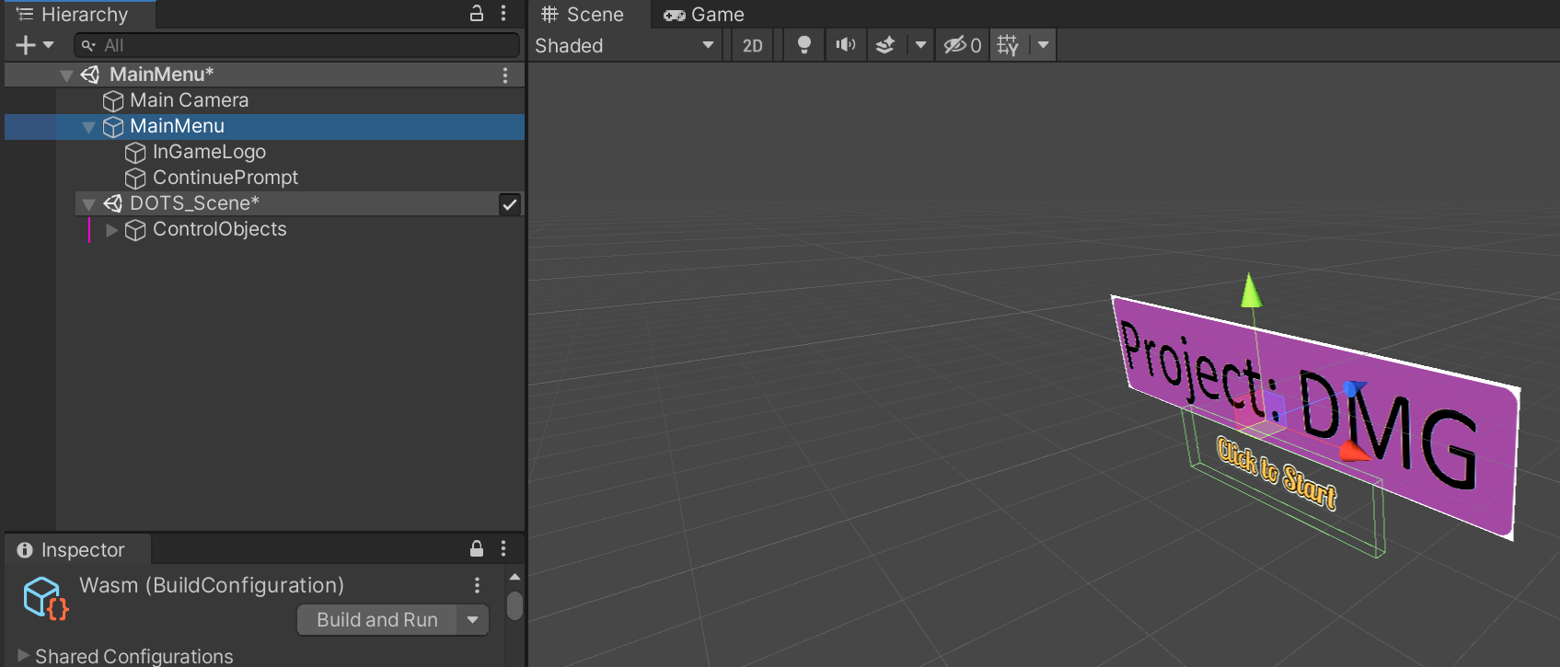
Task: Click the cube icon of selected MainMenu object
Action: (113, 126)
